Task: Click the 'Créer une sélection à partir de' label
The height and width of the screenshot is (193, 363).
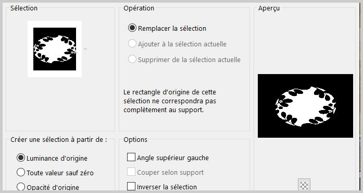Action: click(59, 140)
